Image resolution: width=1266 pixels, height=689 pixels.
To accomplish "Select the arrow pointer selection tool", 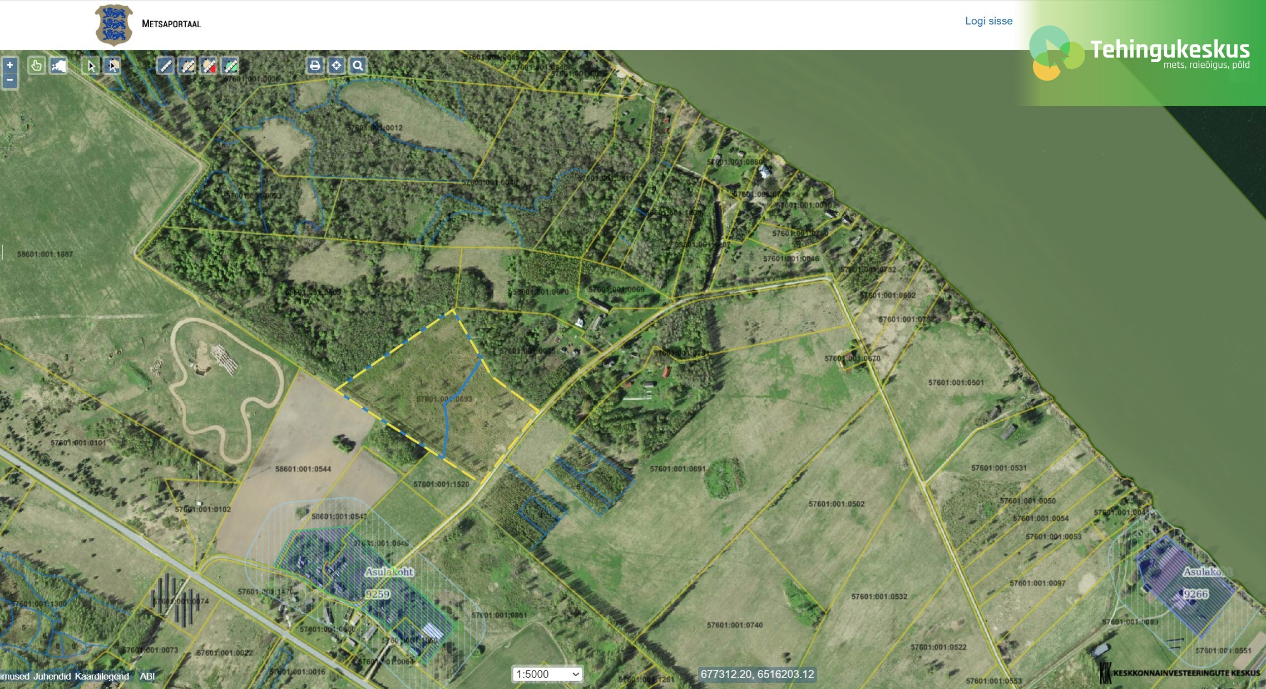I will (x=91, y=66).
